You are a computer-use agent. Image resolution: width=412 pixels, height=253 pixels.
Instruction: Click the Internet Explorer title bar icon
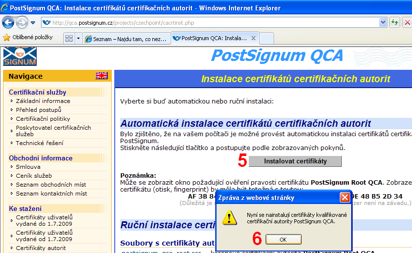click(4, 7)
